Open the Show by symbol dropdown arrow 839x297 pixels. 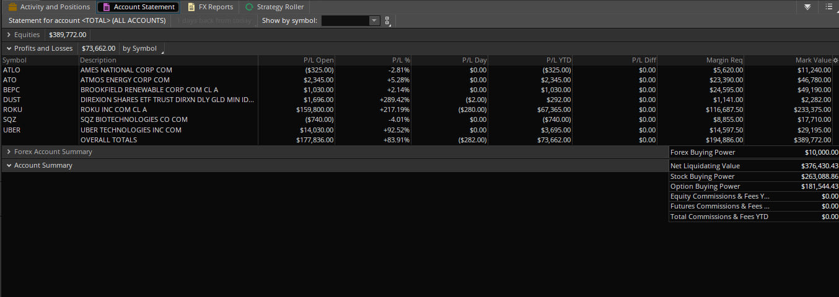click(x=374, y=20)
